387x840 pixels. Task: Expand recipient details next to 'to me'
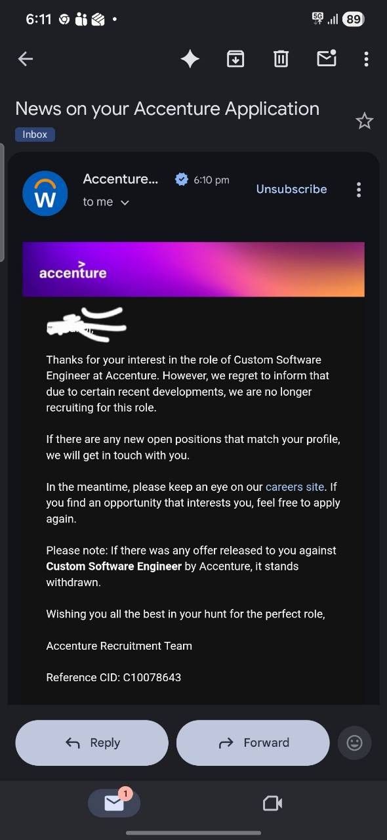coord(125,203)
